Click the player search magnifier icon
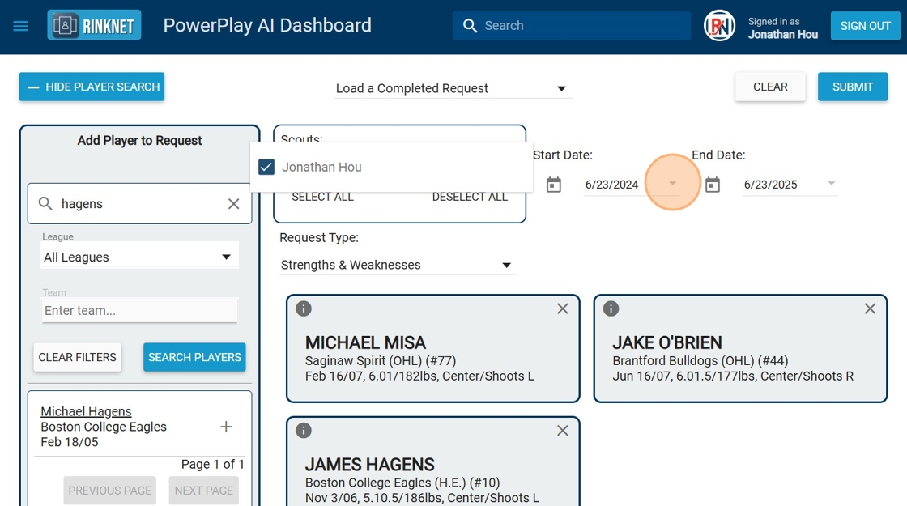907x506 pixels. coord(45,203)
